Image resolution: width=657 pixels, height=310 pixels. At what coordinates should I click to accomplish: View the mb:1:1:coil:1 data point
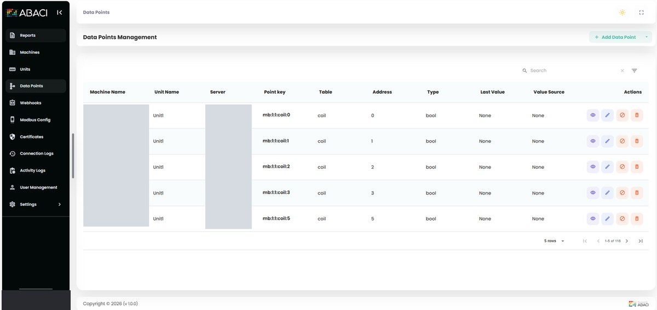593,141
